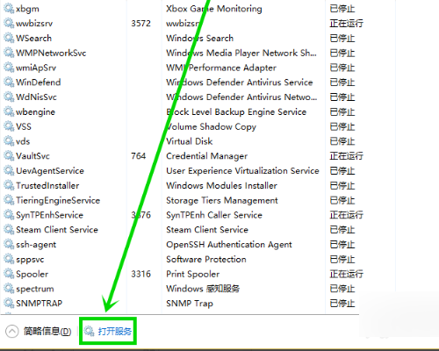Click the sppsvc gear icon
The height and width of the screenshot is (351, 439).
9,259
